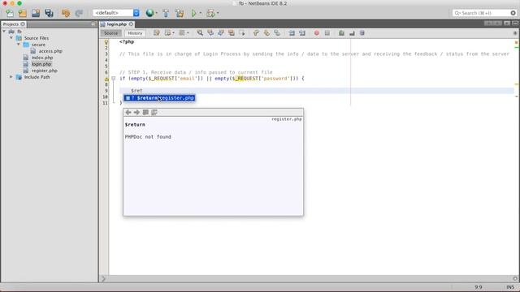This screenshot has width=520, height=292.
Task: Click the lightbulb hint on line 1
Action: tap(106, 42)
